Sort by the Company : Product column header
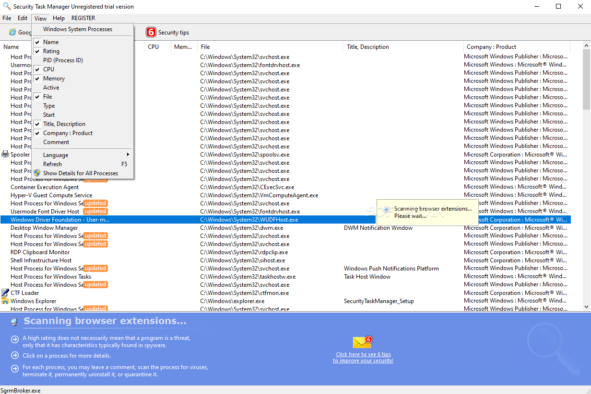 coord(491,47)
